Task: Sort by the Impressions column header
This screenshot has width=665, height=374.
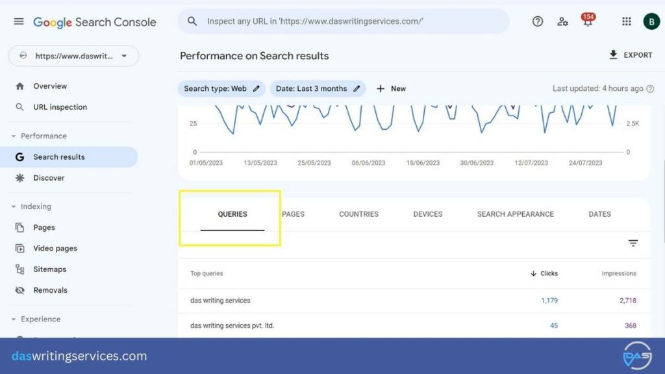Action: (619, 273)
